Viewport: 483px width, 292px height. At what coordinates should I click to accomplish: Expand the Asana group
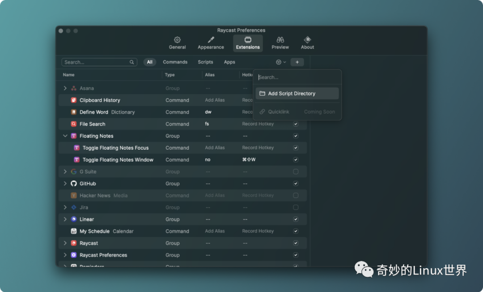click(65, 88)
